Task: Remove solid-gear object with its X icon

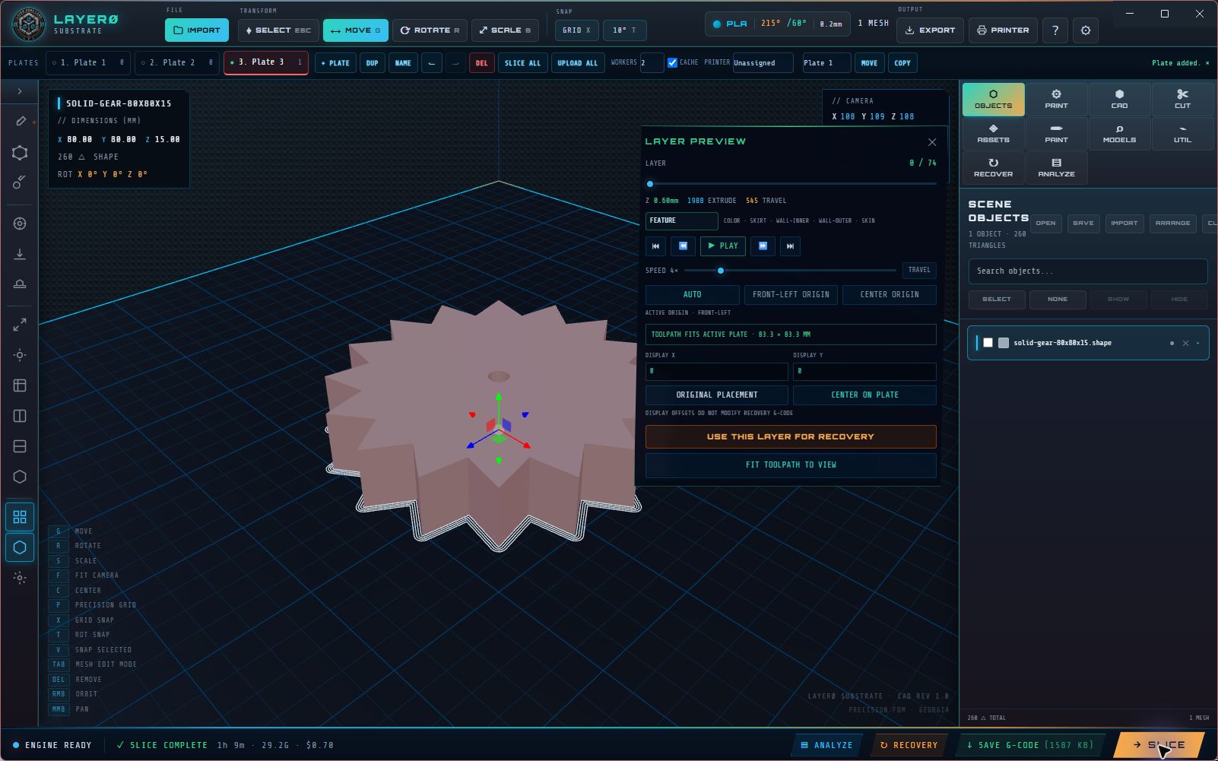Action: [1185, 343]
